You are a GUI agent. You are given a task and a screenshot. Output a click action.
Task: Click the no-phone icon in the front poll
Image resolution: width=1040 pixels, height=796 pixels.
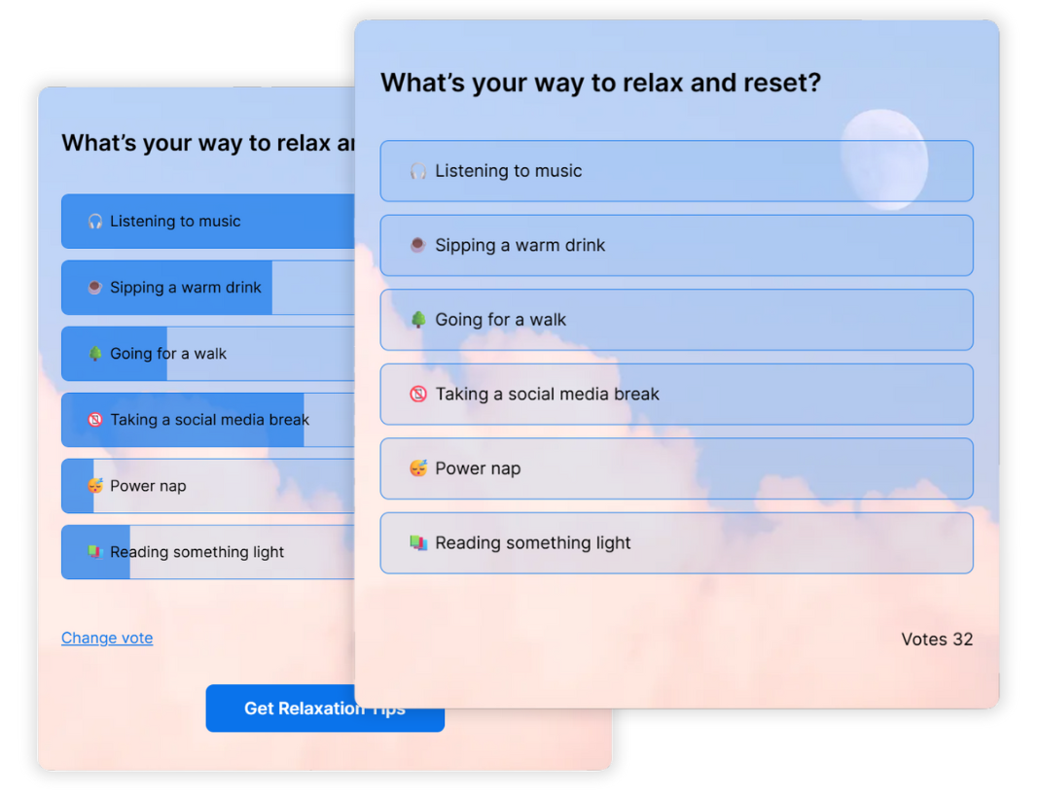418,394
